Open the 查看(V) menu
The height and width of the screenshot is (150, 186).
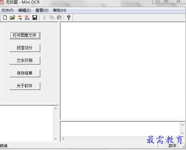pyautogui.click(x=42, y=10)
